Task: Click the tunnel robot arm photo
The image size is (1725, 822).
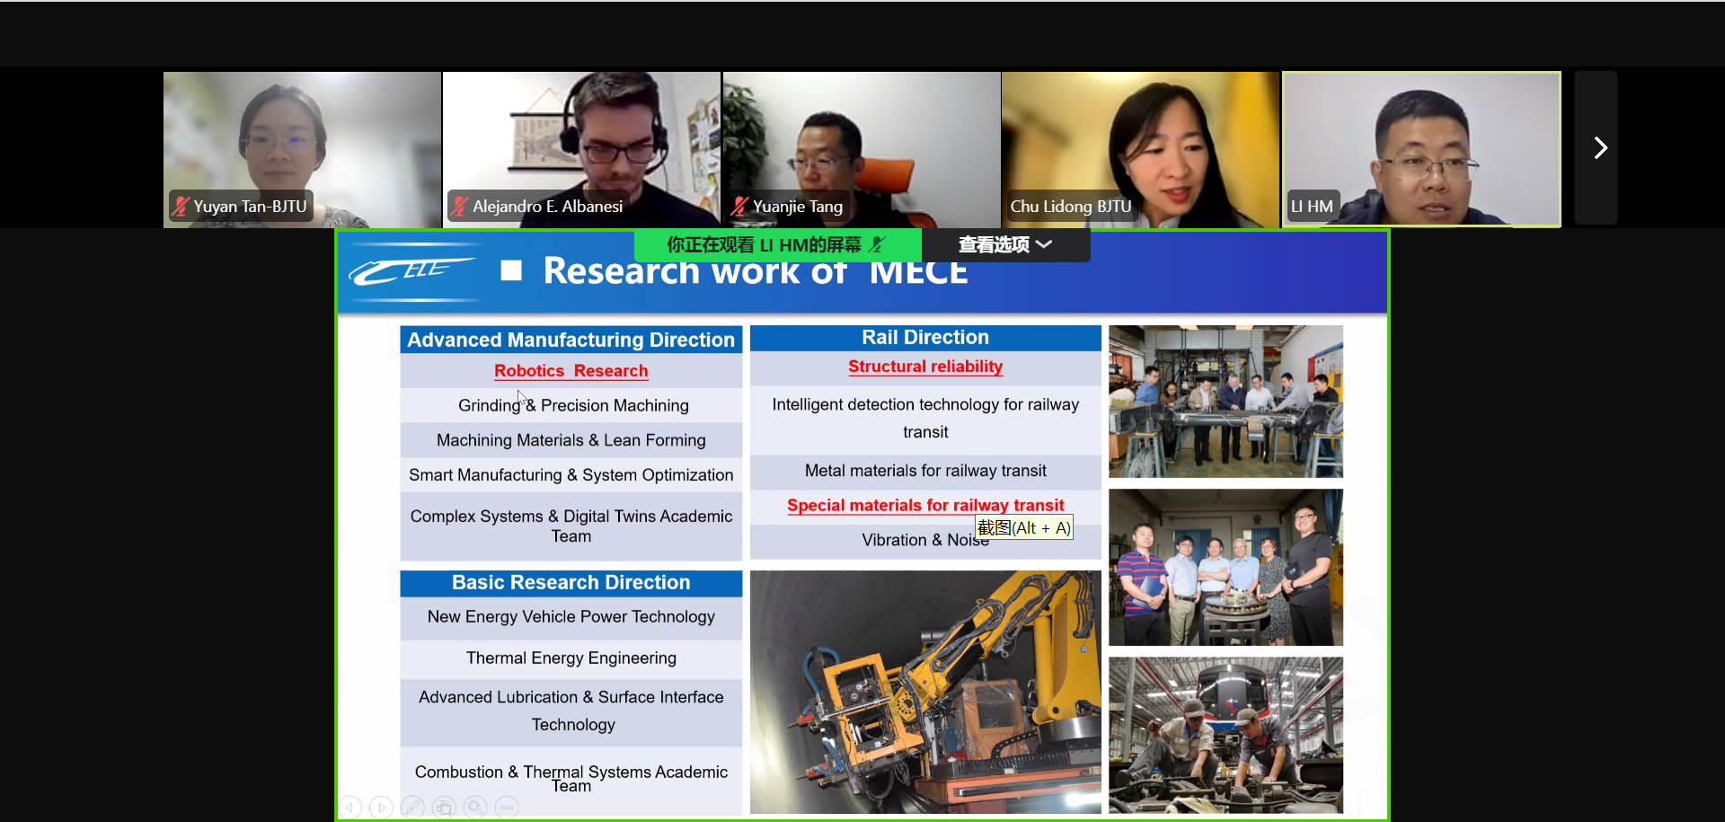Action: 924,692
